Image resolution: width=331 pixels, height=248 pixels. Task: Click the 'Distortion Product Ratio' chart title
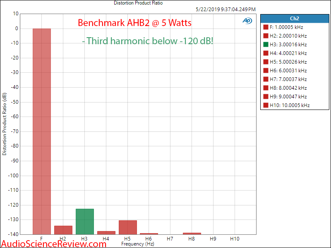click(138, 3)
